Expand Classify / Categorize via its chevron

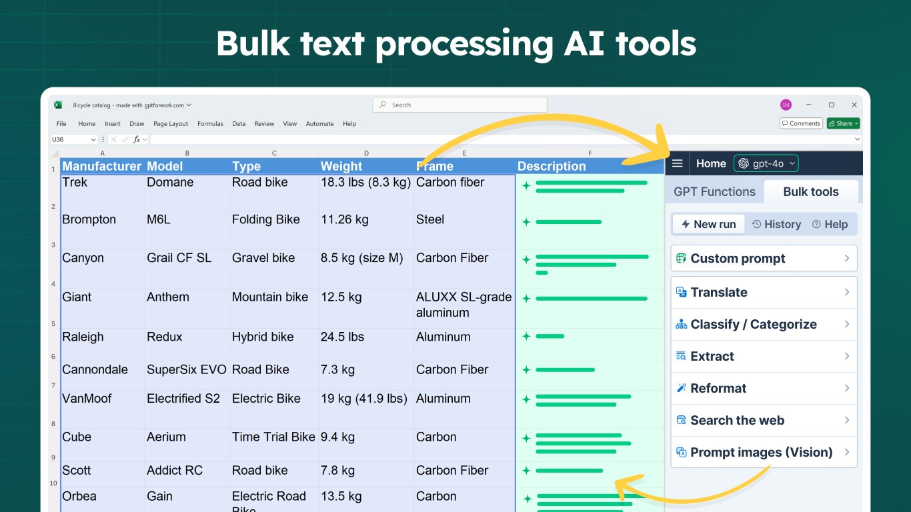click(x=847, y=324)
